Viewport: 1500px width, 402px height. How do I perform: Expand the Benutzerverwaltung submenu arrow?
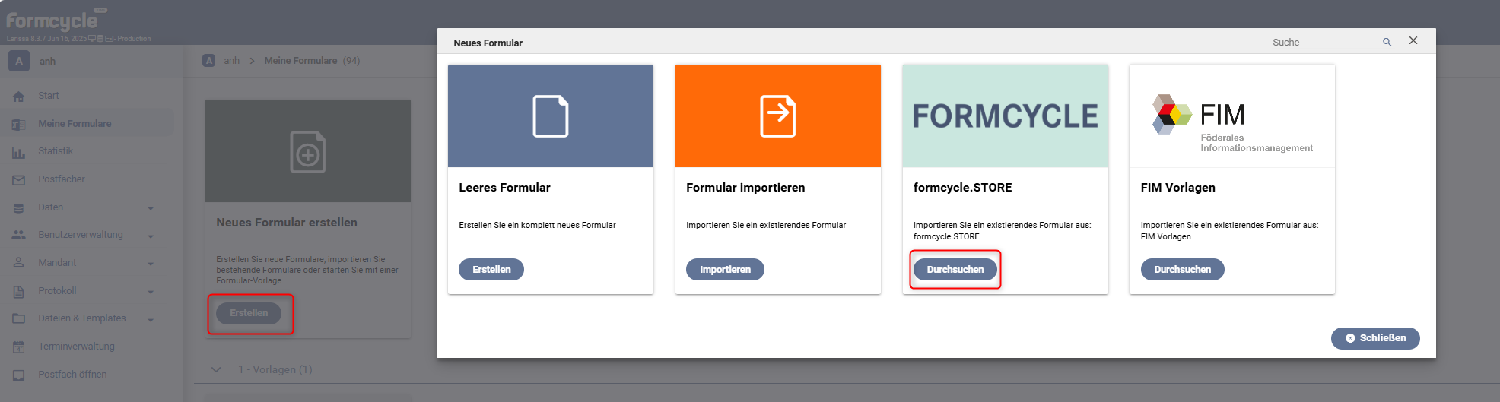pyautogui.click(x=151, y=236)
